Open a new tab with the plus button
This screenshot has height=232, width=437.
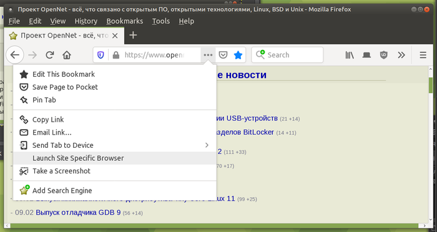[133, 35]
